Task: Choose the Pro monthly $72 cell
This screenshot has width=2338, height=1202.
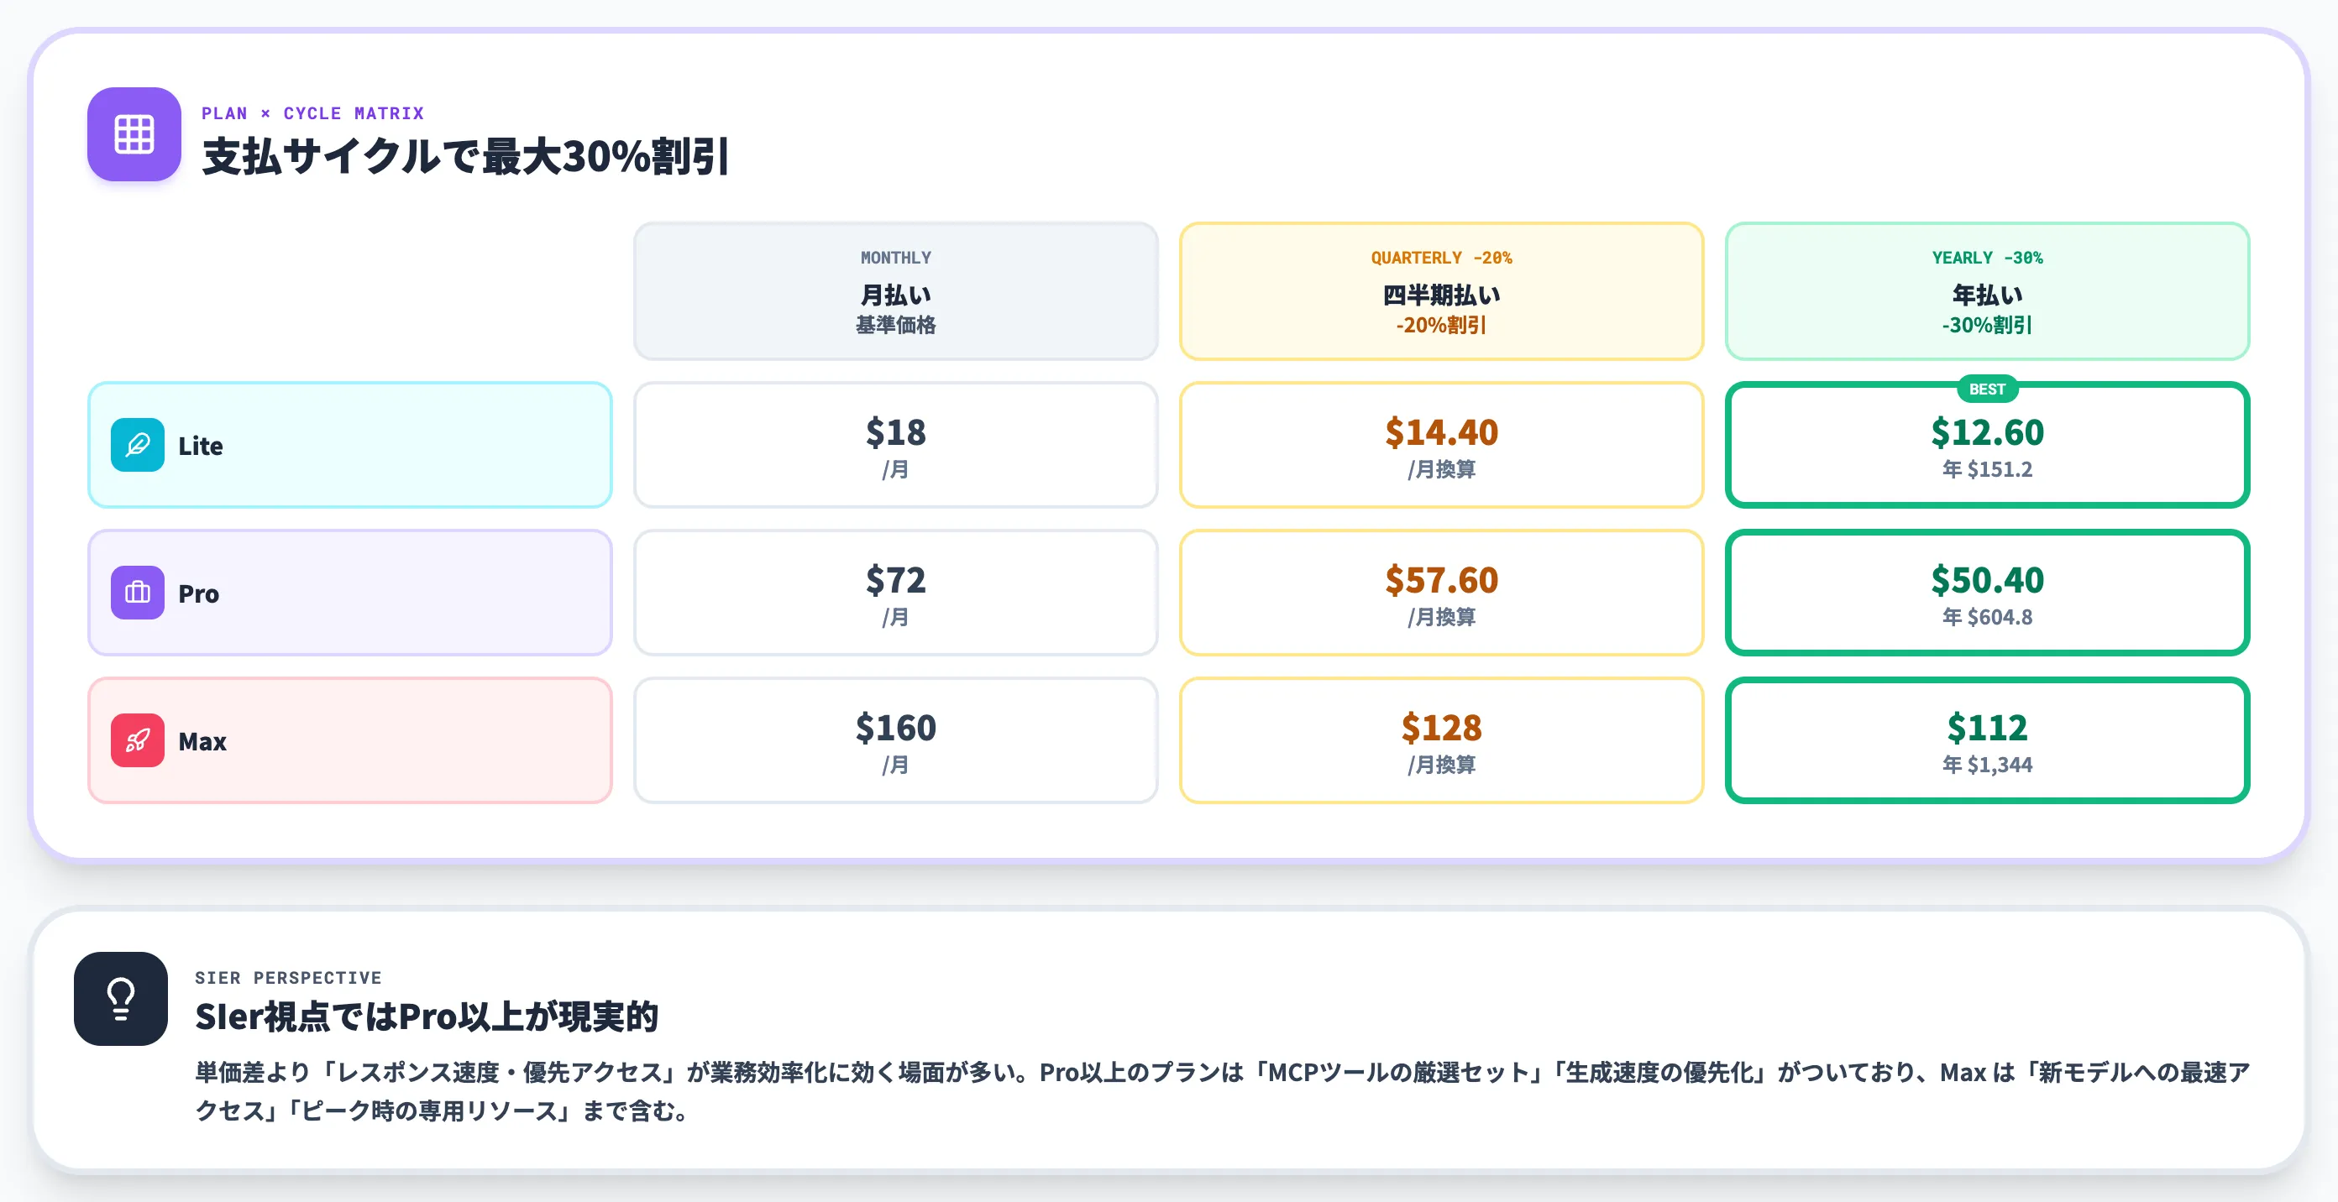Action: 896,593
